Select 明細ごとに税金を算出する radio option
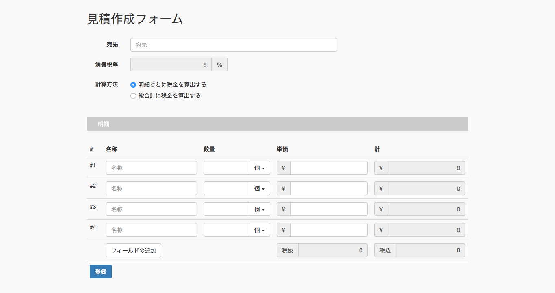Screen dimensions: 555x293 click(x=133, y=85)
